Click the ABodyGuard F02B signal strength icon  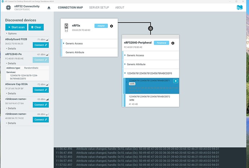pyautogui.click(x=47, y=39)
